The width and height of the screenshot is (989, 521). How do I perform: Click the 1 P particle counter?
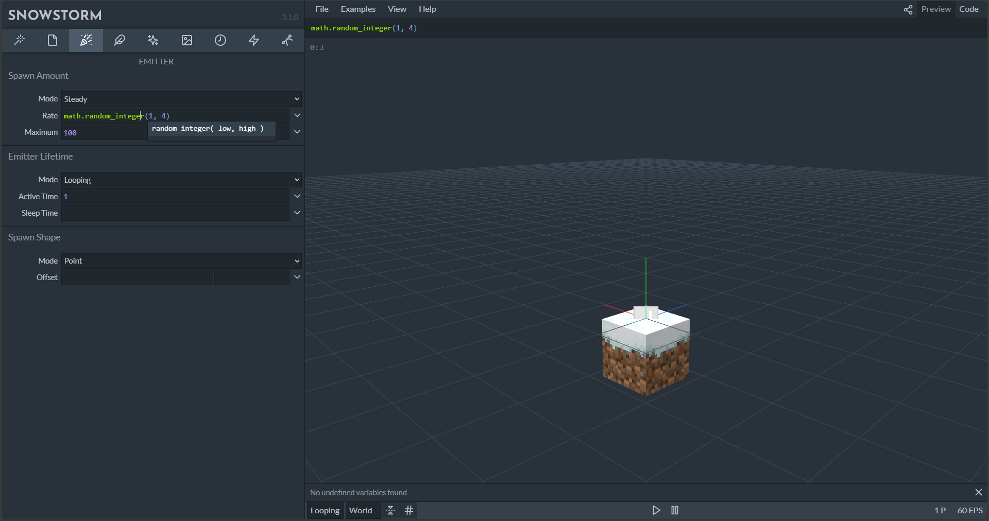pos(940,510)
